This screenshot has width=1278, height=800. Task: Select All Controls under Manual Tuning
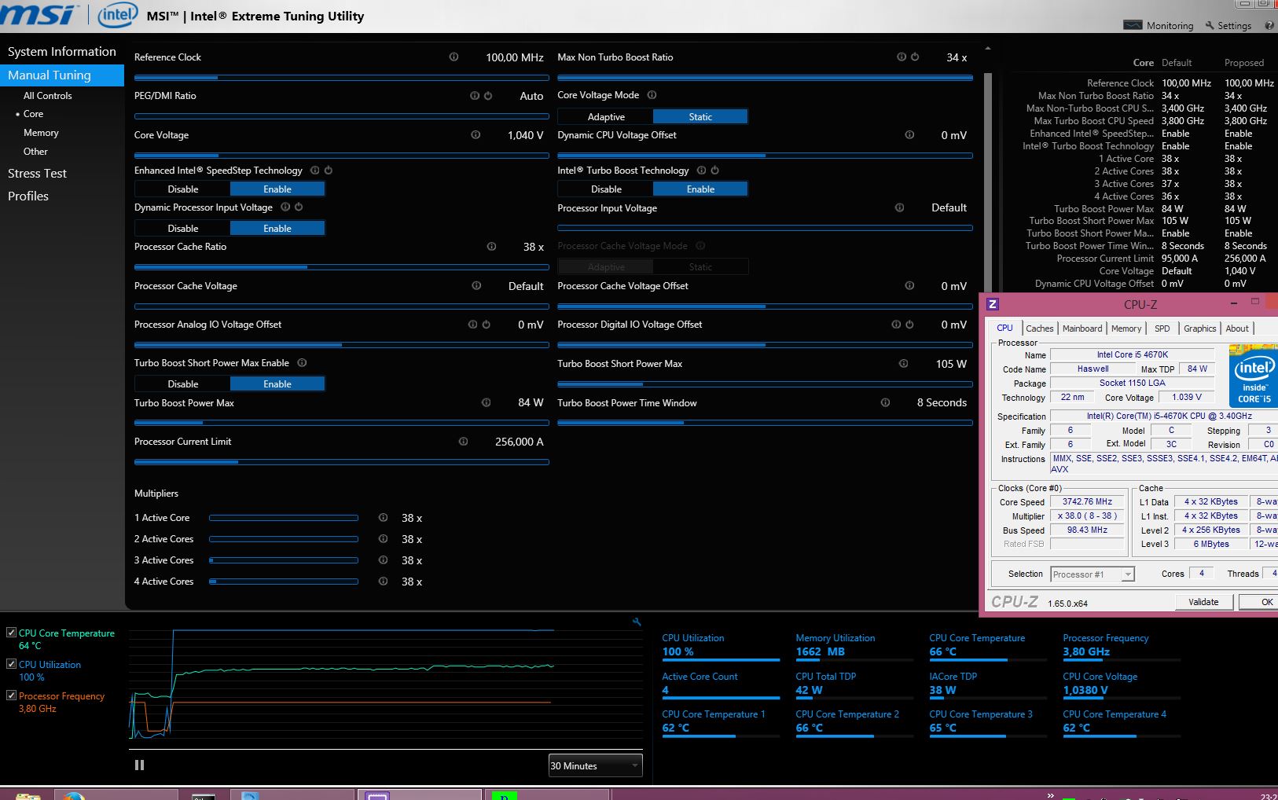47,95
